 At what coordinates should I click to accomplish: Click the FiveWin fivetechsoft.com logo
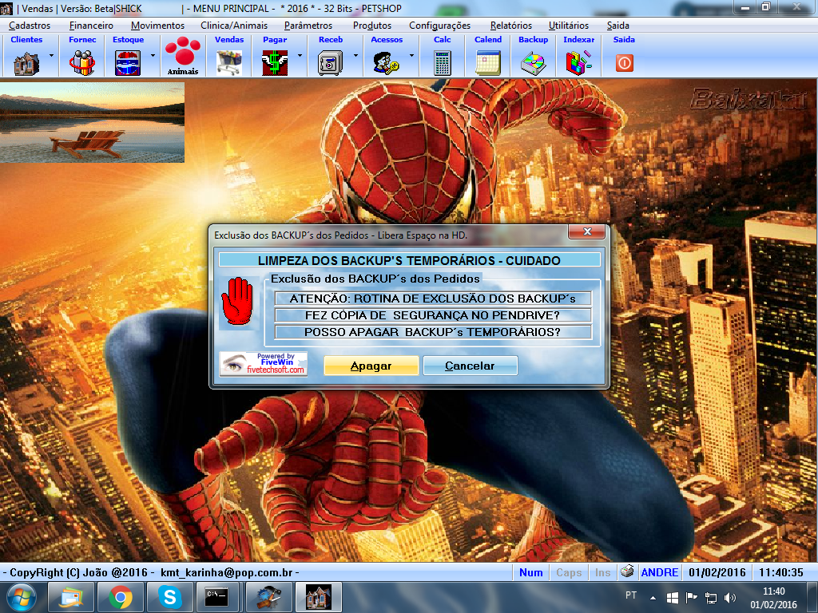pyautogui.click(x=264, y=364)
